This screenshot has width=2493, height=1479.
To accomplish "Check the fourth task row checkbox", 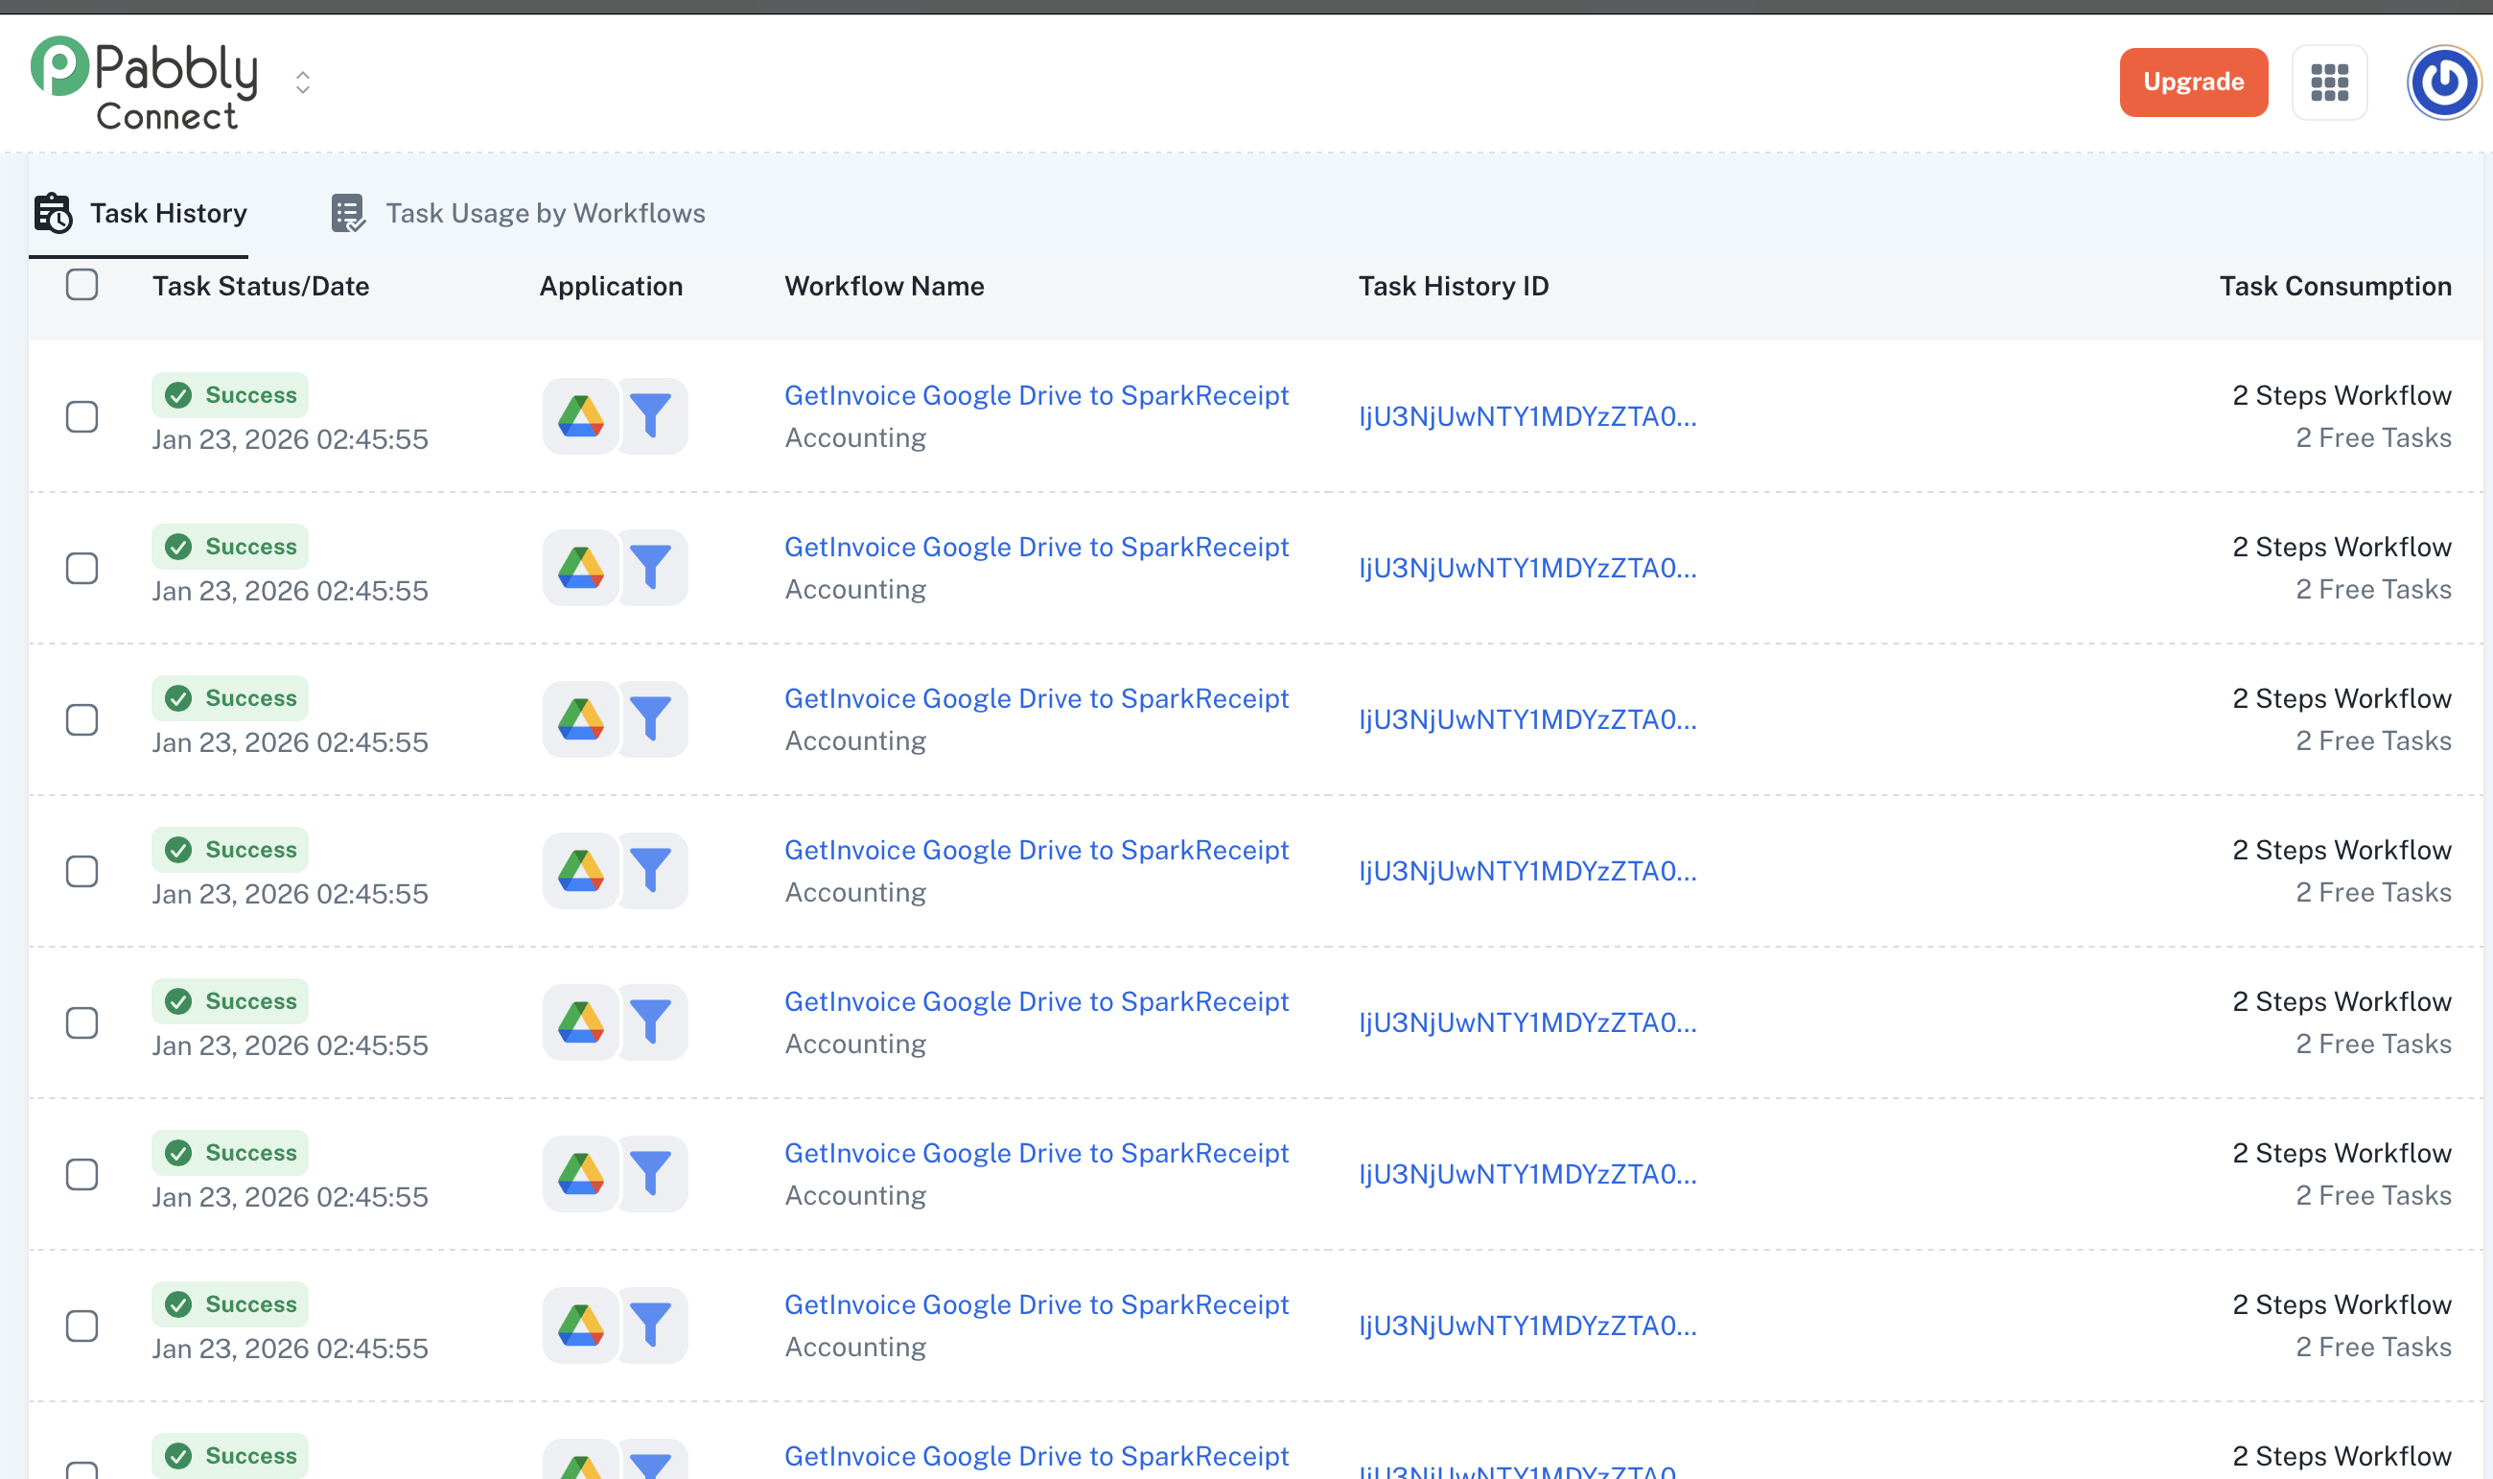I will point(82,871).
